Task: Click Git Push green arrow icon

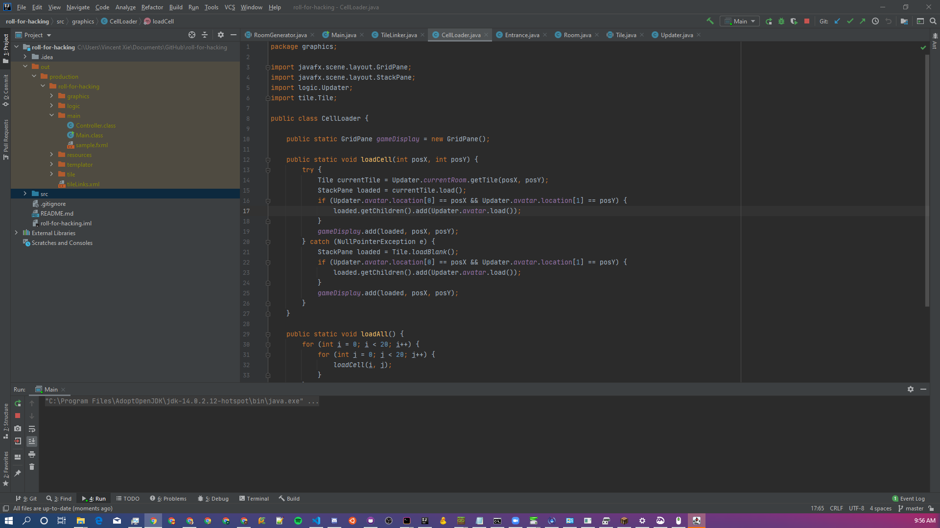Action: [x=863, y=21]
